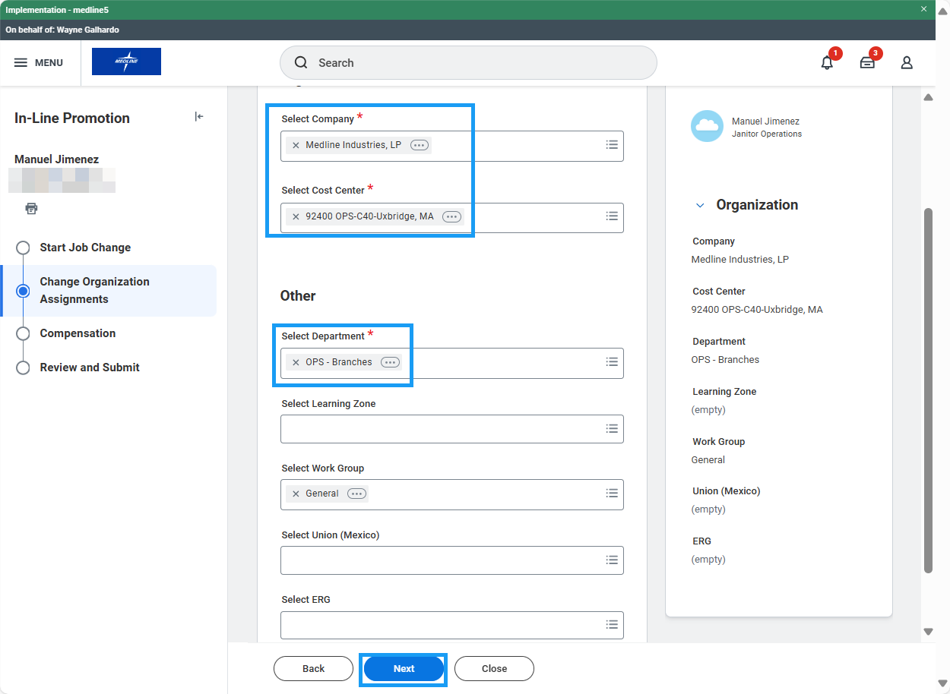Image resolution: width=950 pixels, height=694 pixels.
Task: Select the Compensation step
Action: [78, 333]
